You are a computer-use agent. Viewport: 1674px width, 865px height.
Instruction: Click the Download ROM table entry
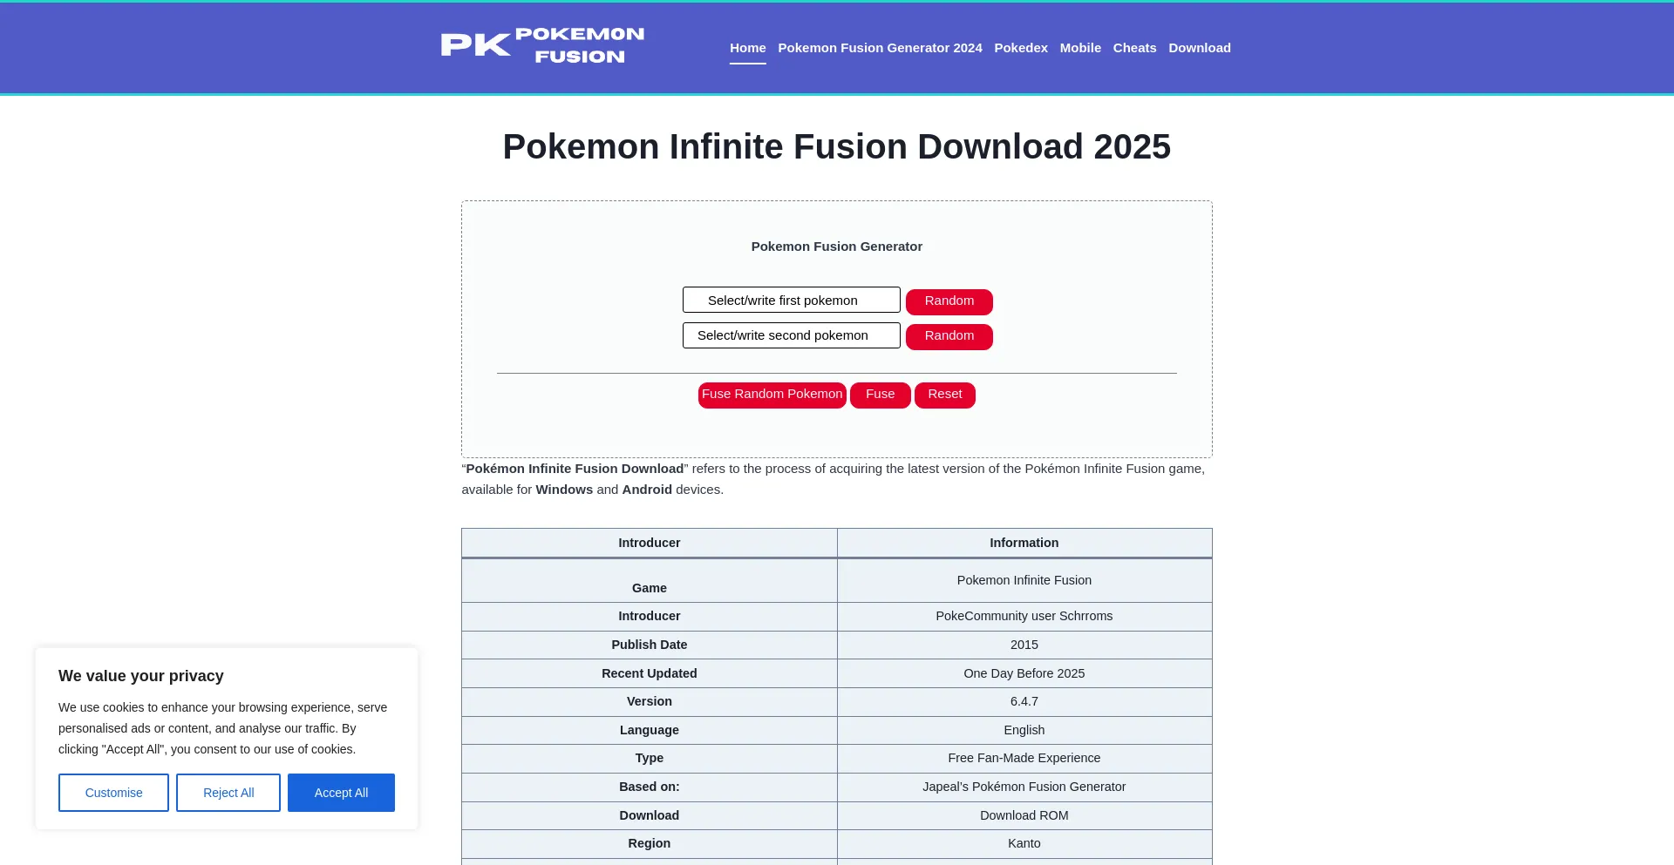pyautogui.click(x=1024, y=815)
